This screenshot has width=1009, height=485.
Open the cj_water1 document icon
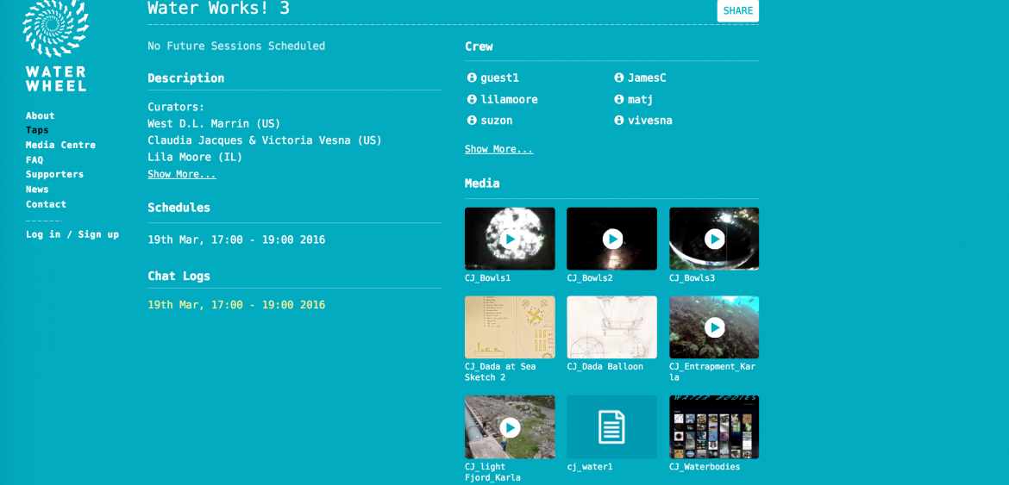tap(611, 427)
